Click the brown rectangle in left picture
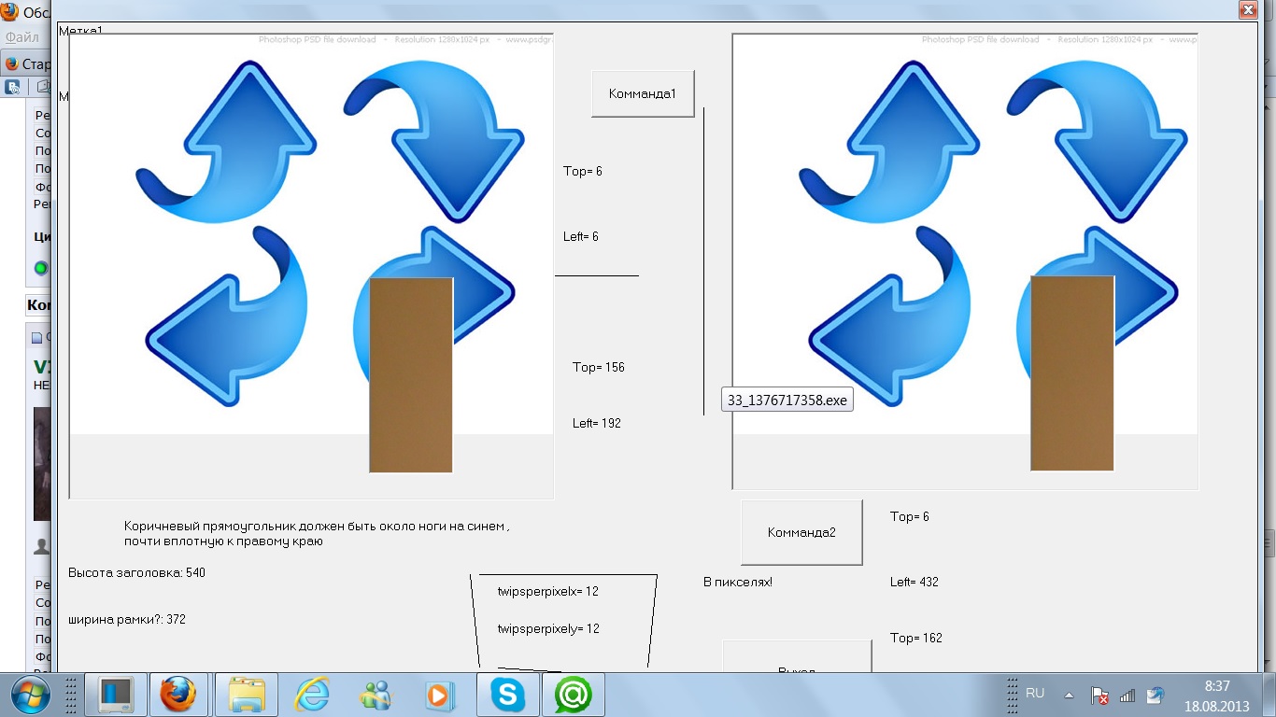The image size is (1276, 717). (x=411, y=374)
